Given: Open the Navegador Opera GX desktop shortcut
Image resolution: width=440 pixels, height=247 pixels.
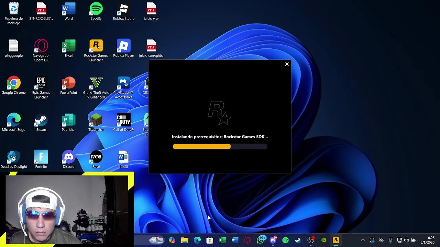Looking at the screenshot, I should tap(41, 50).
